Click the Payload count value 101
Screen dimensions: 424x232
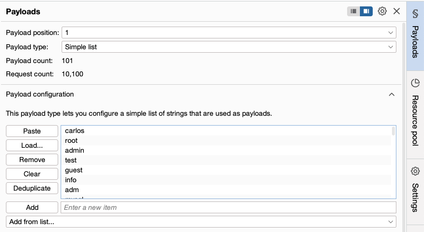click(x=68, y=61)
